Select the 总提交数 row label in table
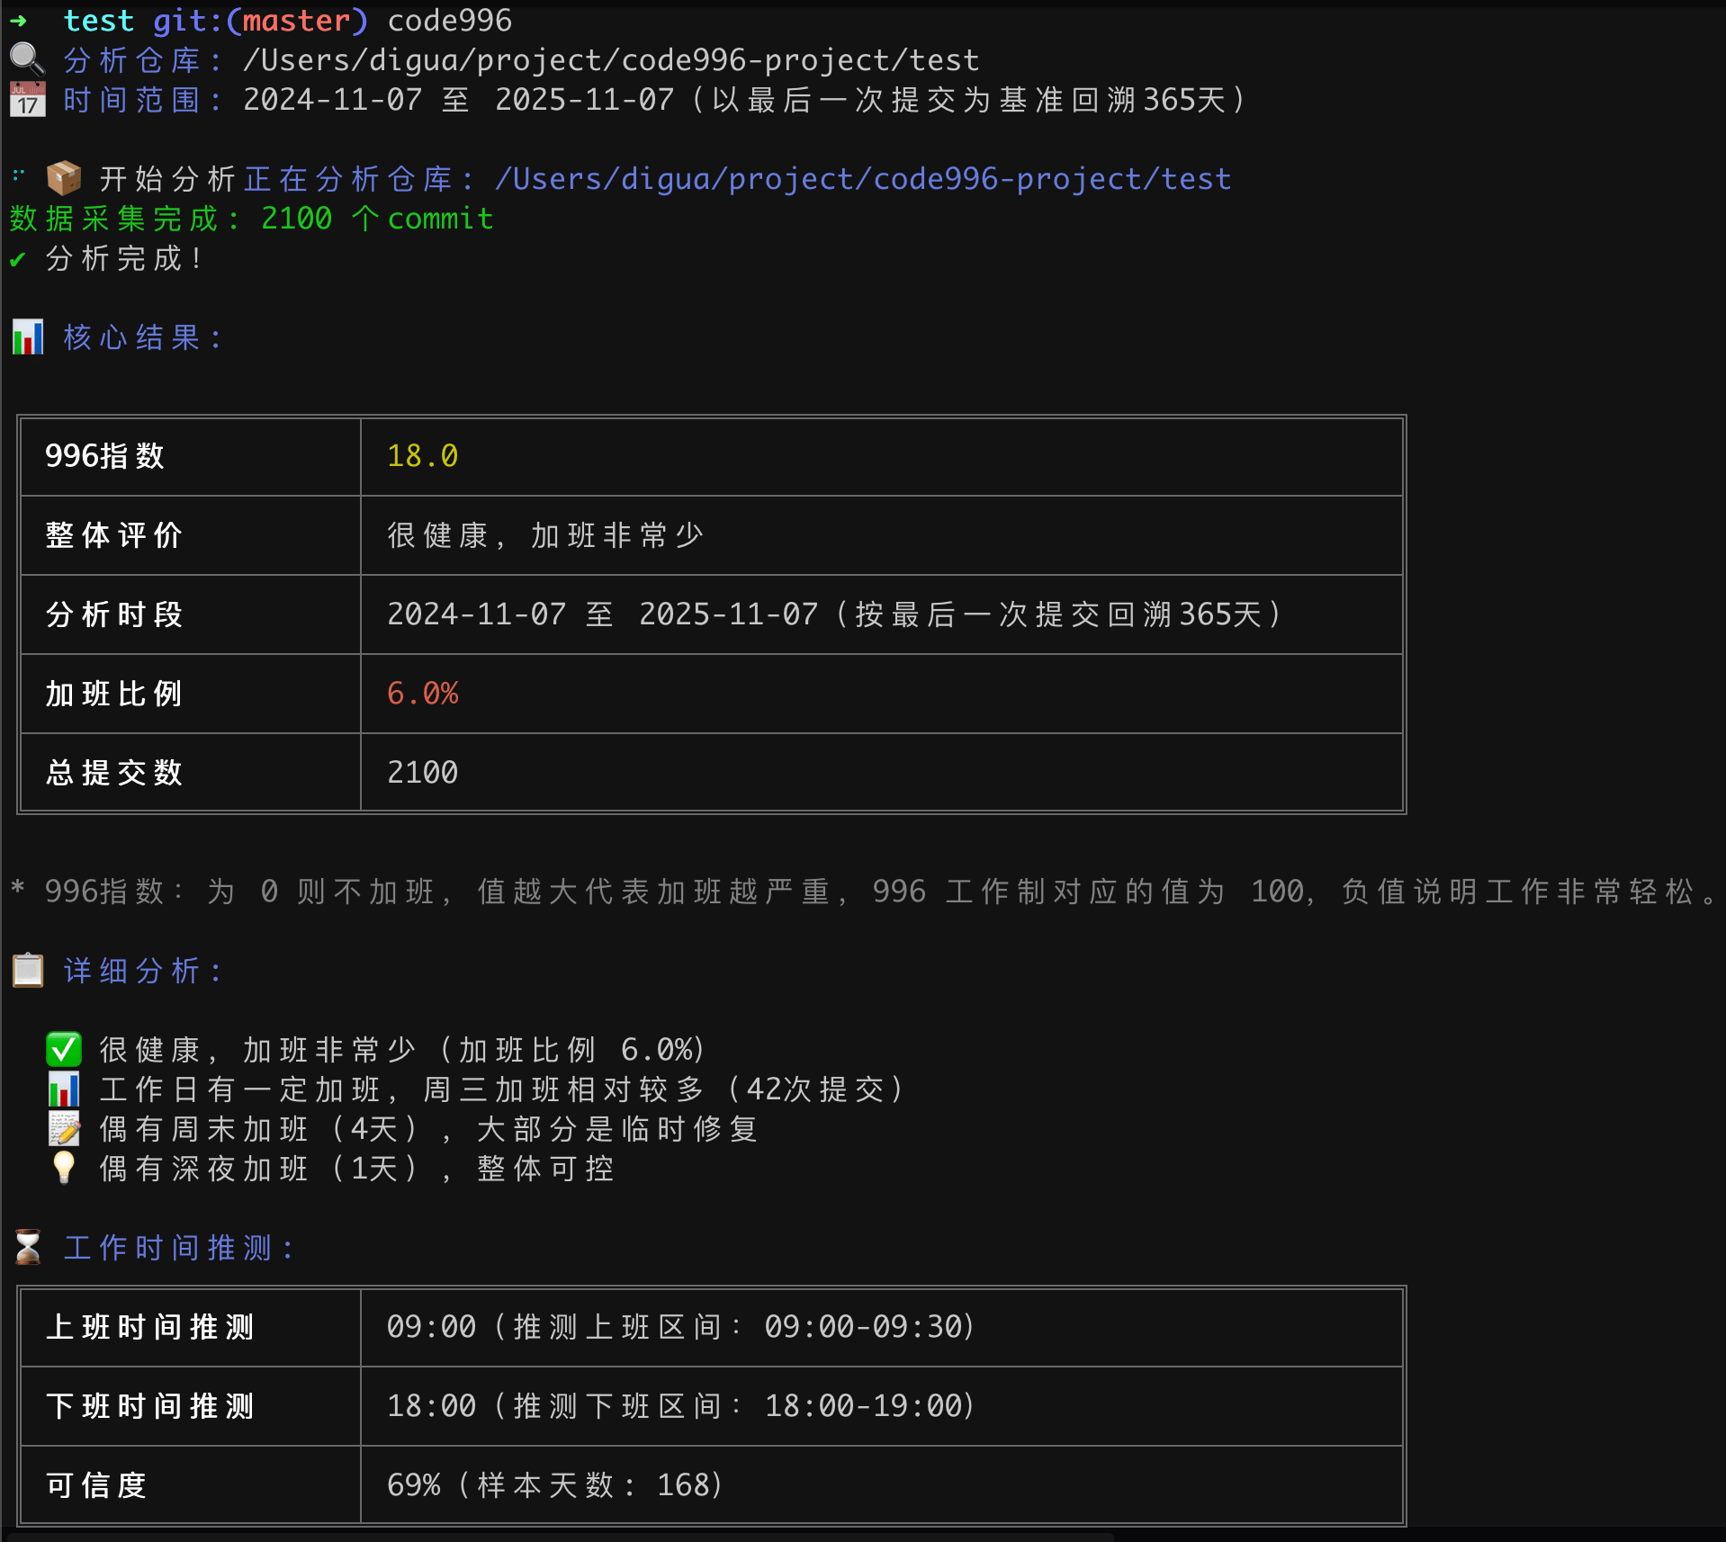The image size is (1726, 1542). pyautogui.click(x=114, y=773)
